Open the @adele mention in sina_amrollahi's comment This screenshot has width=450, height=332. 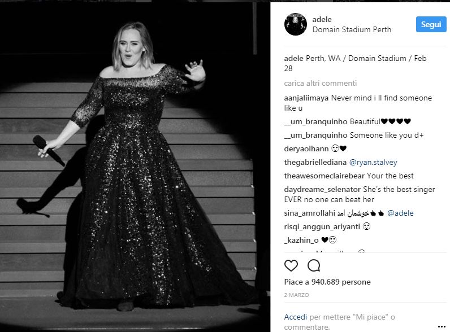click(x=401, y=213)
